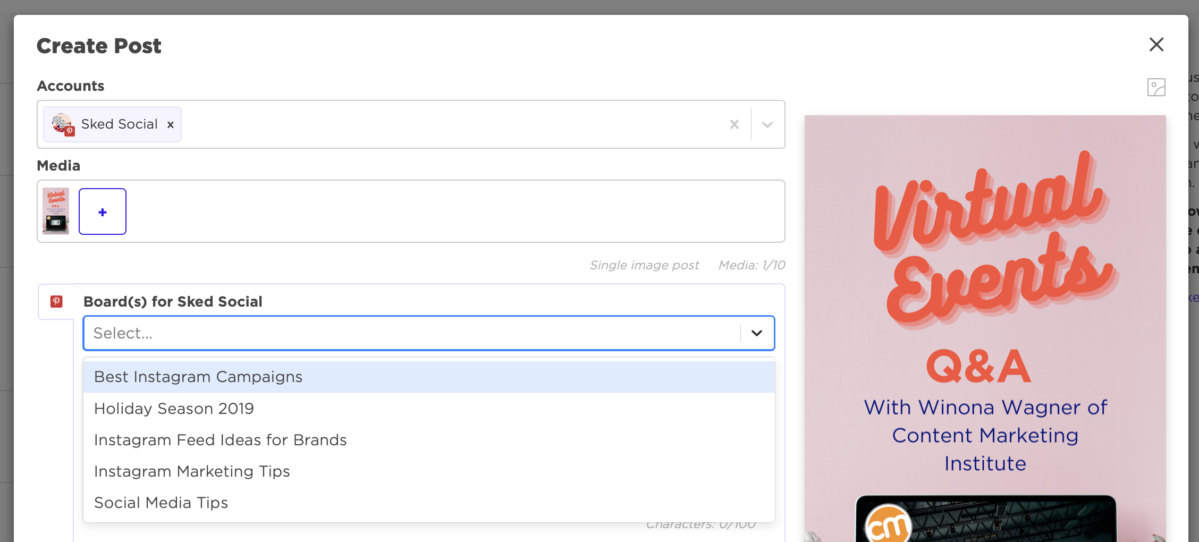Clear all selected accounts
Image resolution: width=1199 pixels, height=542 pixels.
coord(734,124)
